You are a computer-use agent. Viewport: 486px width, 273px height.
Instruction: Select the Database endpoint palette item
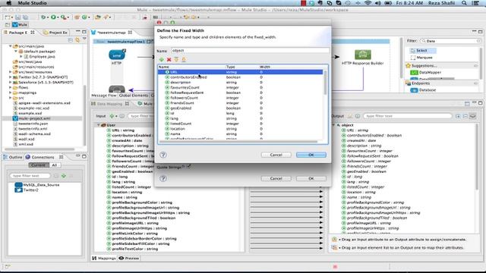point(424,89)
